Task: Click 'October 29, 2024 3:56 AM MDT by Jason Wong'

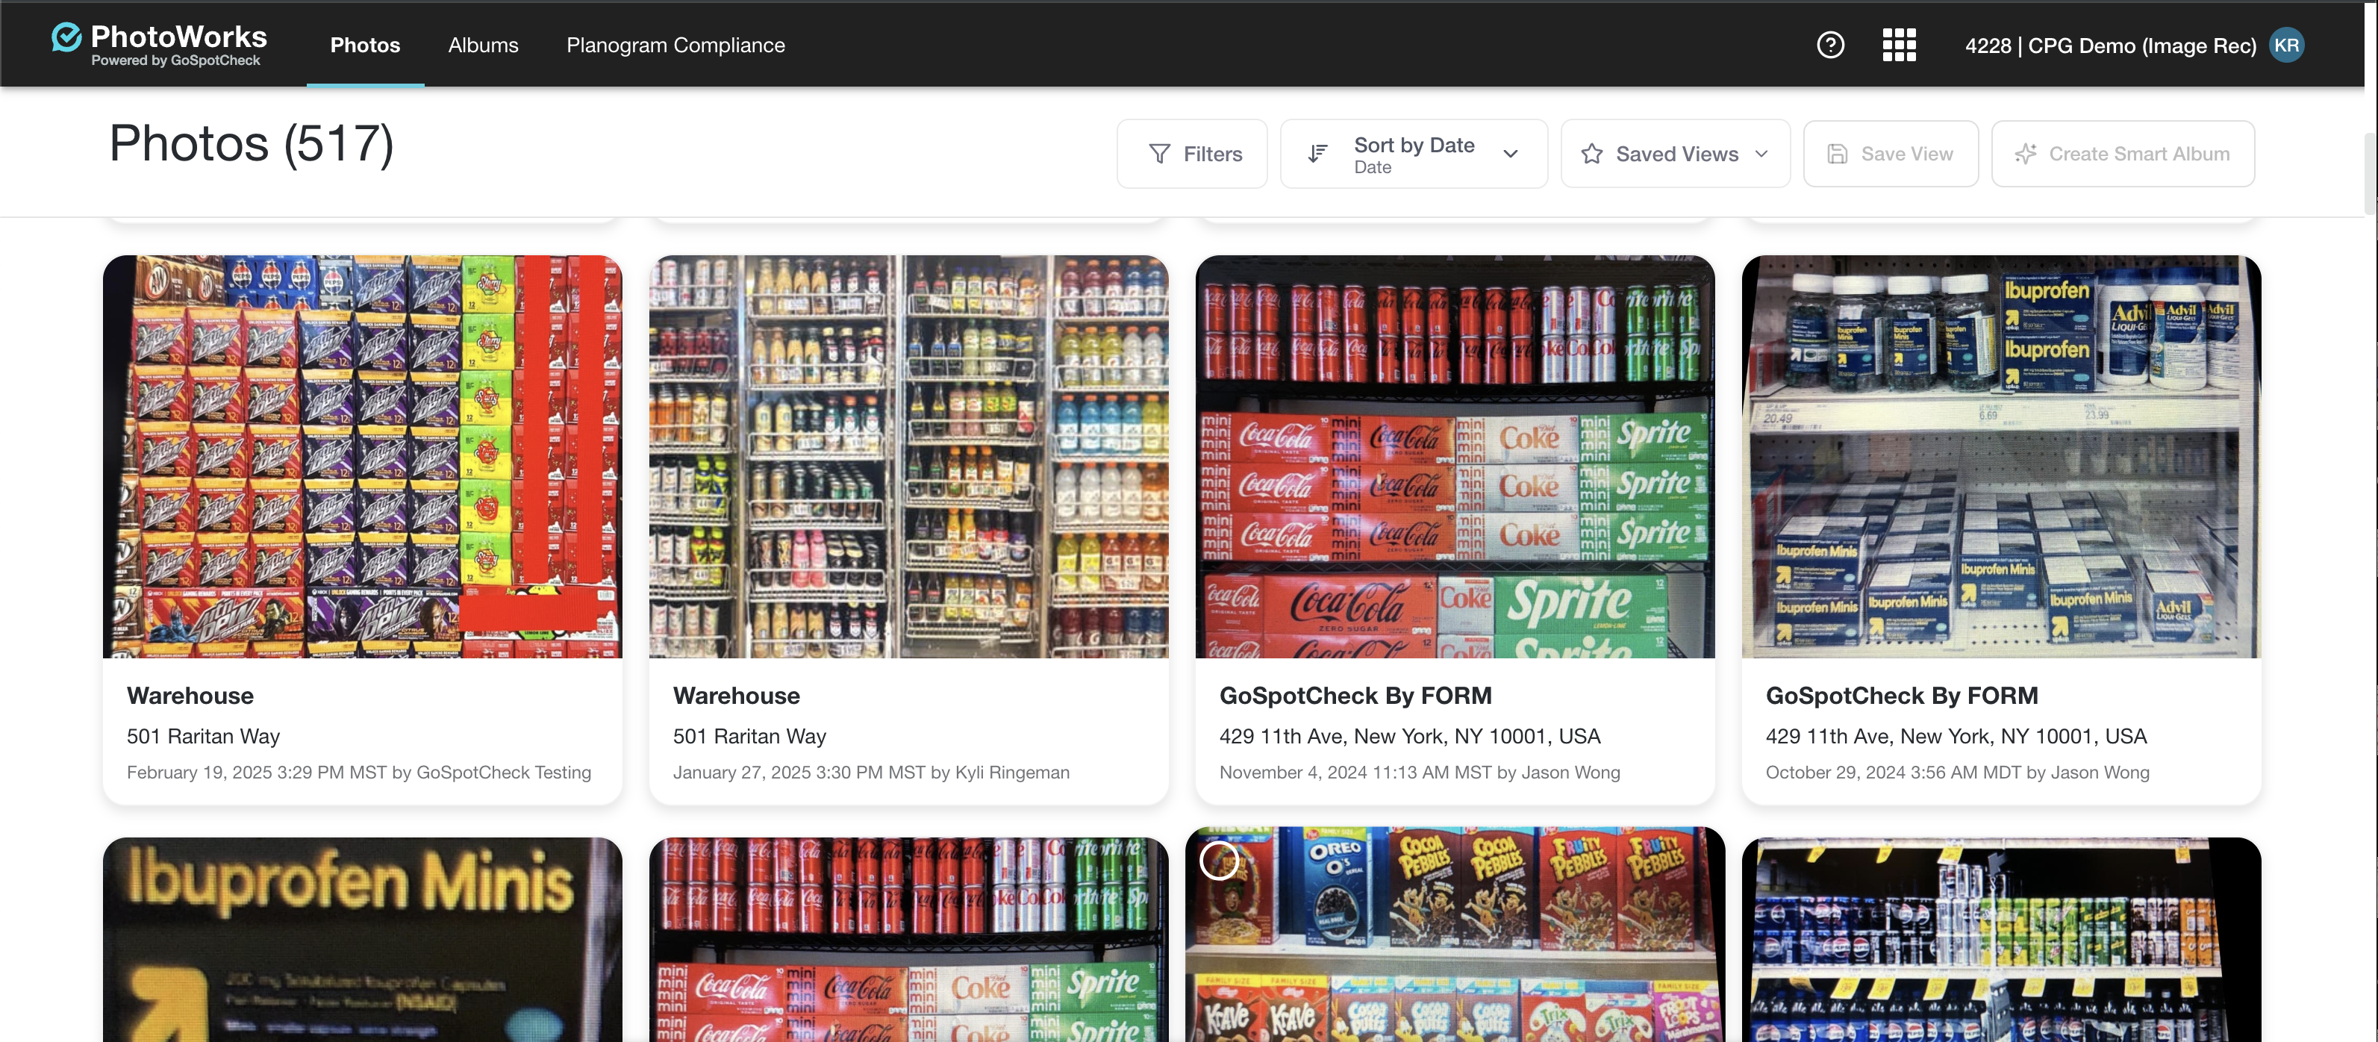Action: (1958, 773)
